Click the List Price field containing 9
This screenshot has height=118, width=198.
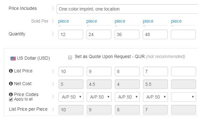(99, 71)
